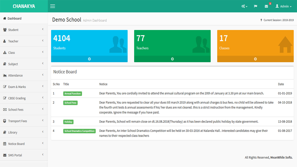Click the CHANAKYA logo link
The height and width of the screenshot is (167, 297).
(x=24, y=6)
